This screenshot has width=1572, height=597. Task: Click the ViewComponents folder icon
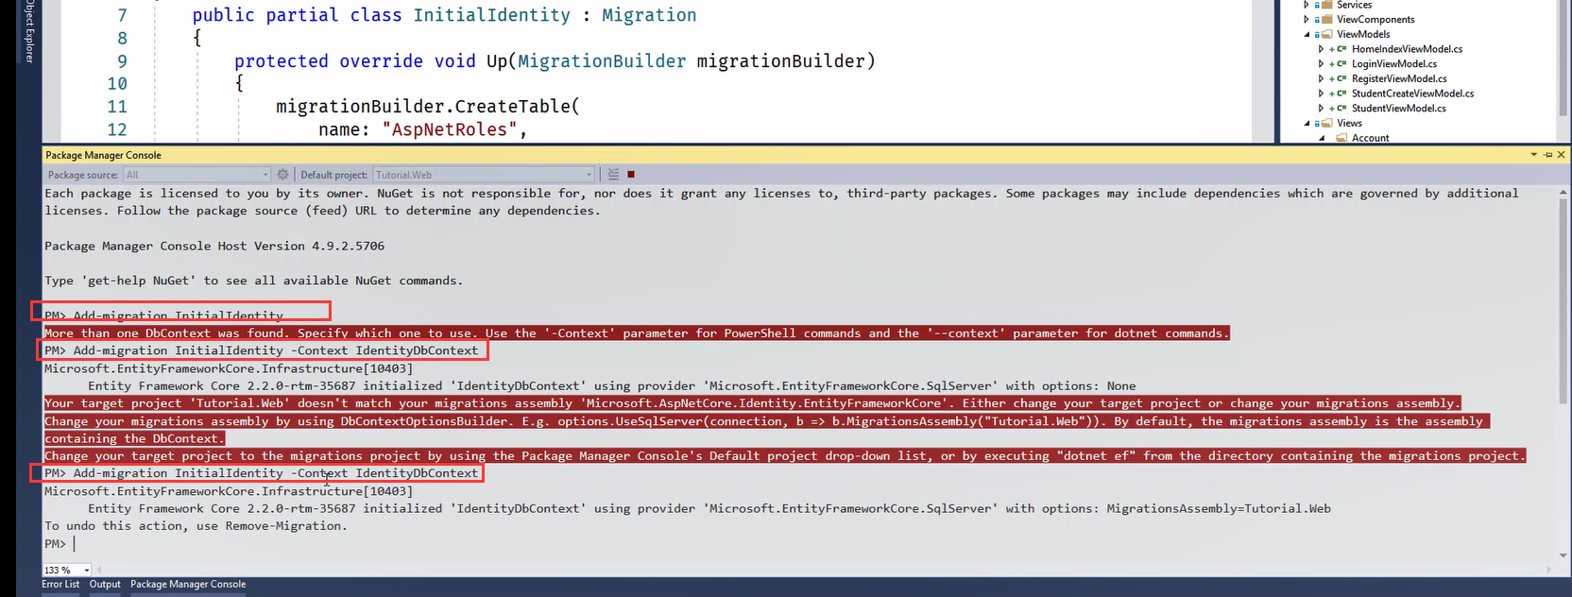(1327, 19)
